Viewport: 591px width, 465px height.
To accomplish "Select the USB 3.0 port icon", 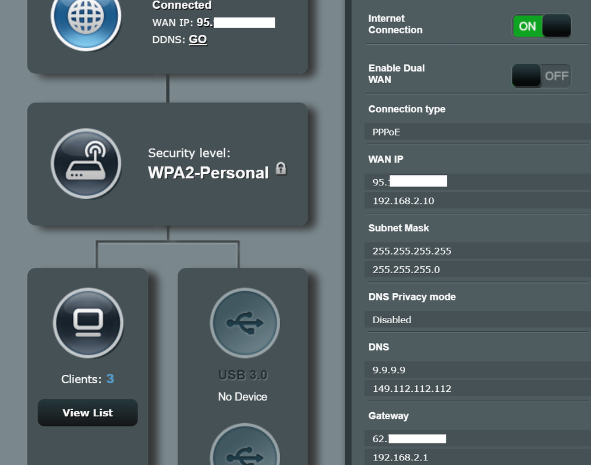I will click(x=245, y=323).
